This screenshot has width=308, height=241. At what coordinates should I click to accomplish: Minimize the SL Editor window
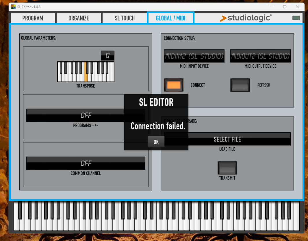[x=272, y=7]
